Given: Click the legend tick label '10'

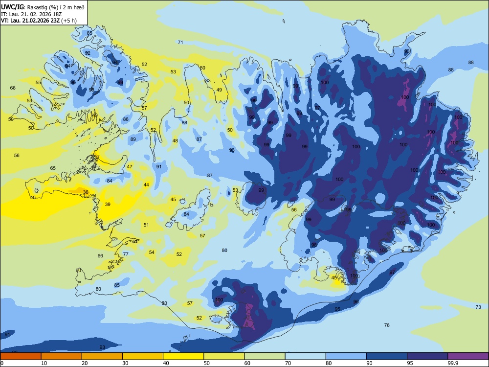Looking at the screenshot, I should pos(44,363).
